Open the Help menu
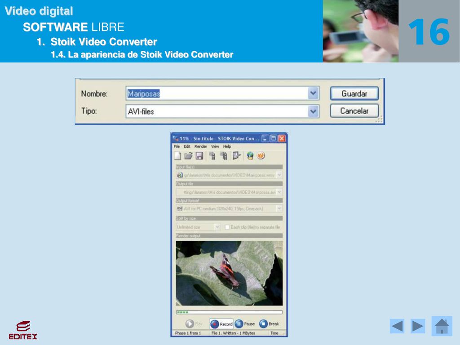 click(227, 146)
